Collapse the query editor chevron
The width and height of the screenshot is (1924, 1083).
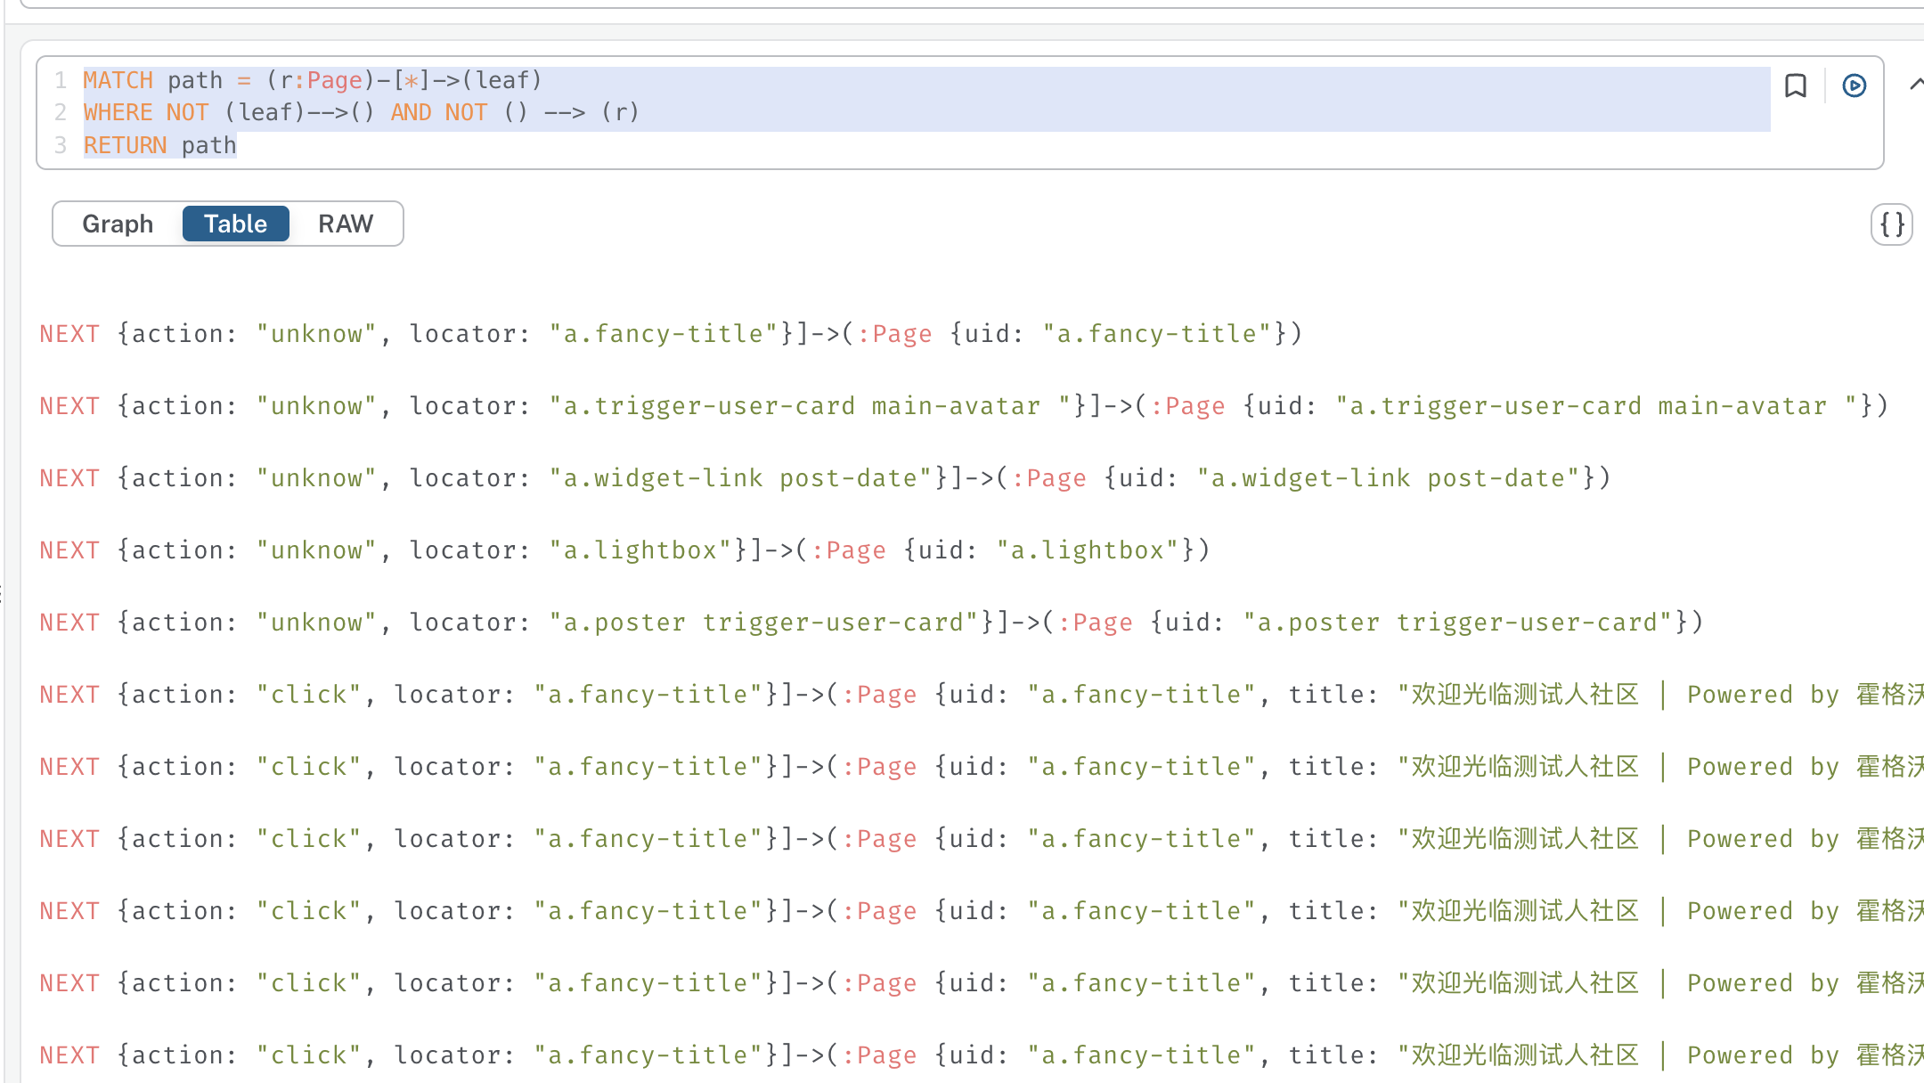(1915, 84)
